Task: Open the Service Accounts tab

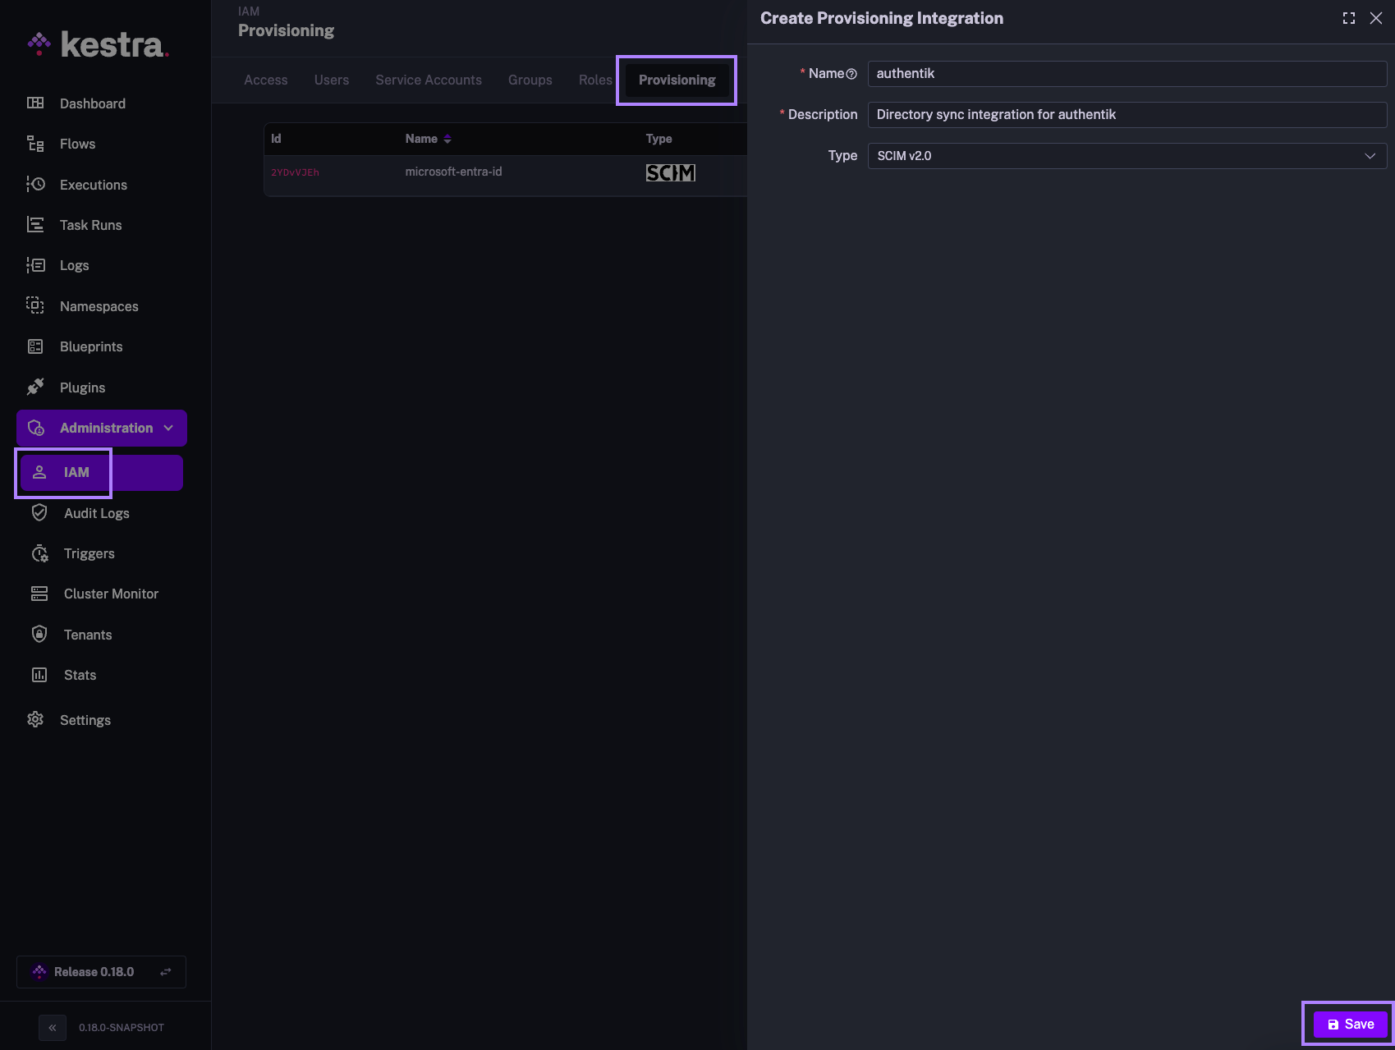Action: pos(429,80)
